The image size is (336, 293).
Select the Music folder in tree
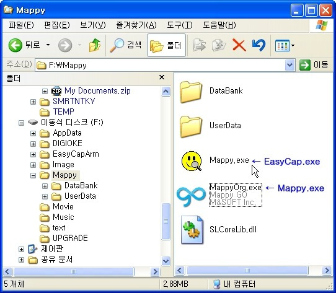tap(63, 217)
